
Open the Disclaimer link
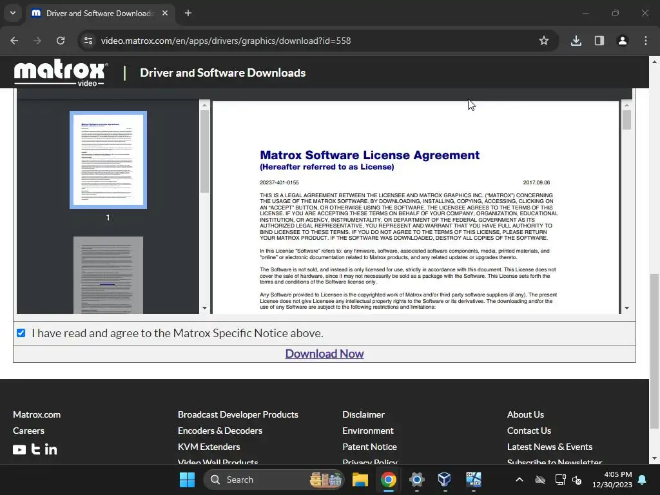[x=364, y=414]
